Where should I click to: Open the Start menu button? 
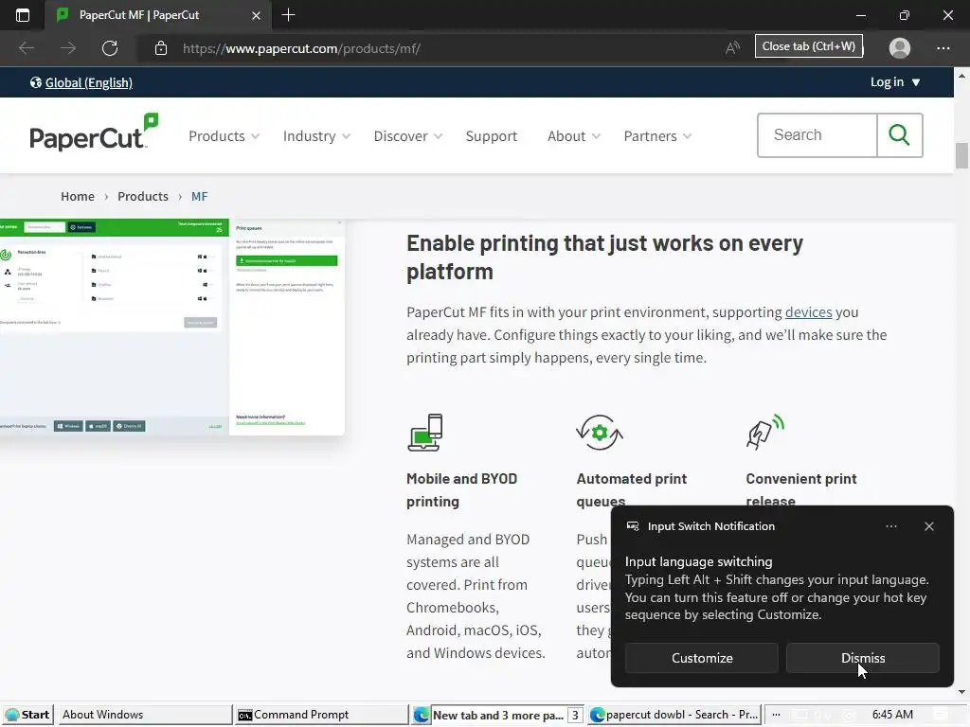[x=27, y=715]
